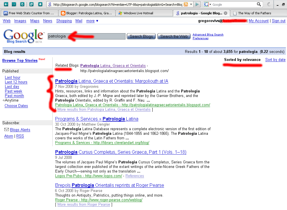Open More results from Roger Pearse
287x210 pixels.
(84, 204)
